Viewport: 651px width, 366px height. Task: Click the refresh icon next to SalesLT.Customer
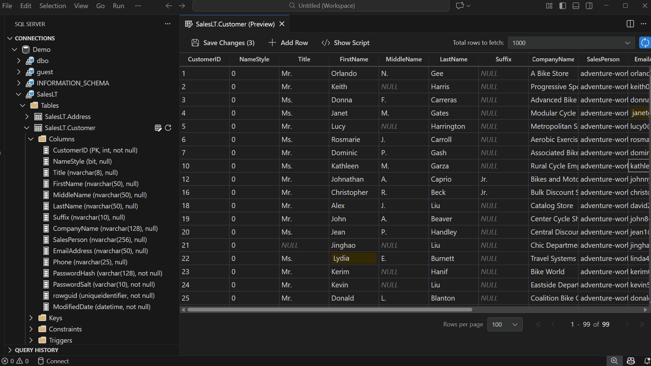coord(168,128)
